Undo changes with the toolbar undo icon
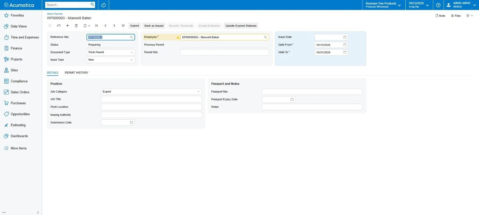479x215 pixels. coord(59,26)
